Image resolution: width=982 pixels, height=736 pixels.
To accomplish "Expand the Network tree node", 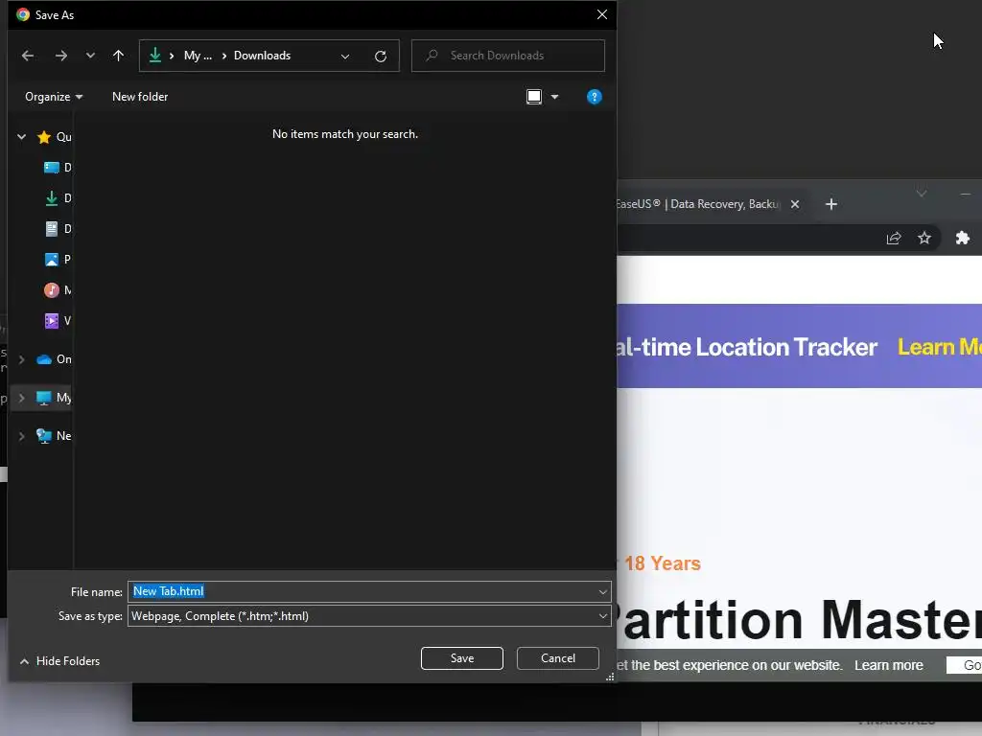I will coord(22,436).
